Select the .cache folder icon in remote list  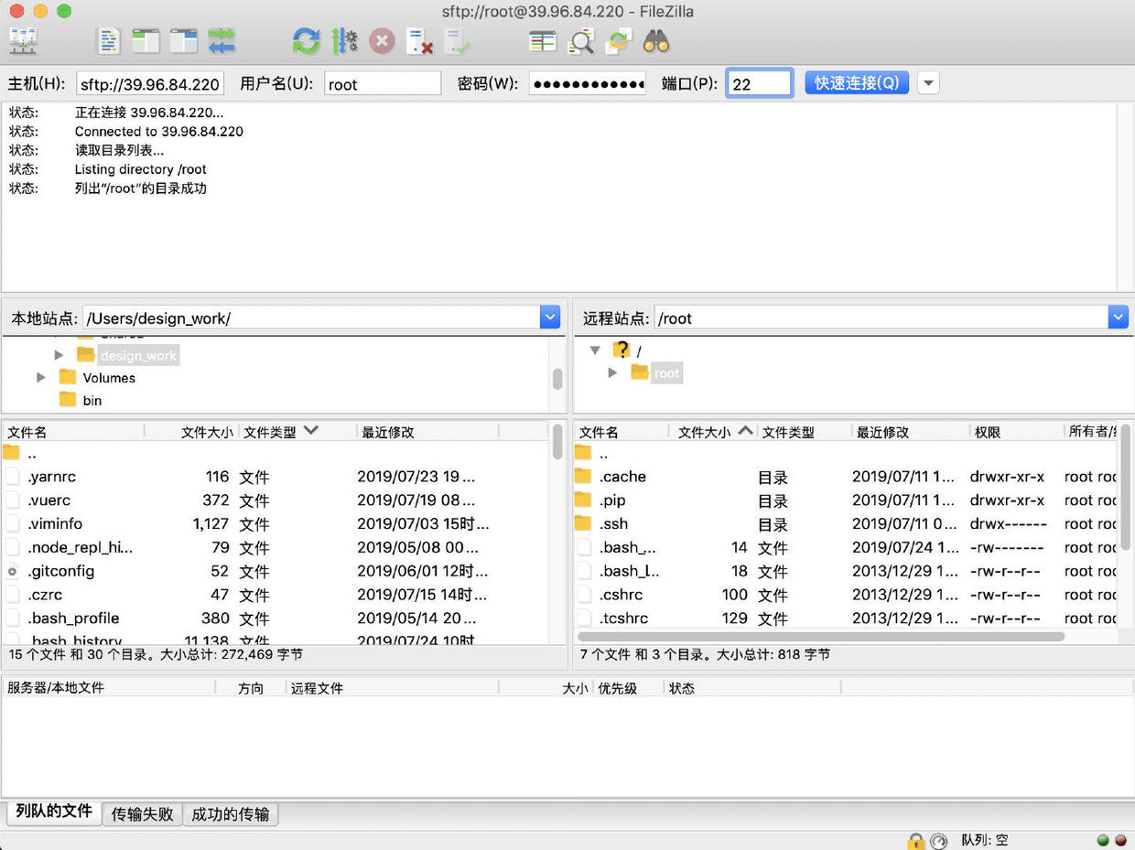[583, 476]
